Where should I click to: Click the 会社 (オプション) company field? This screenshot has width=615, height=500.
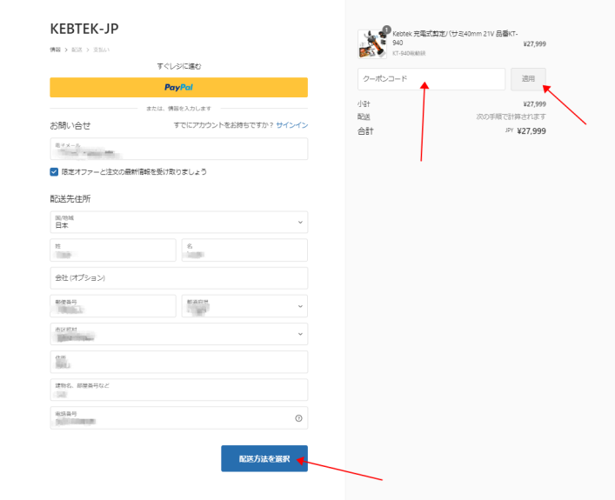coord(178,278)
